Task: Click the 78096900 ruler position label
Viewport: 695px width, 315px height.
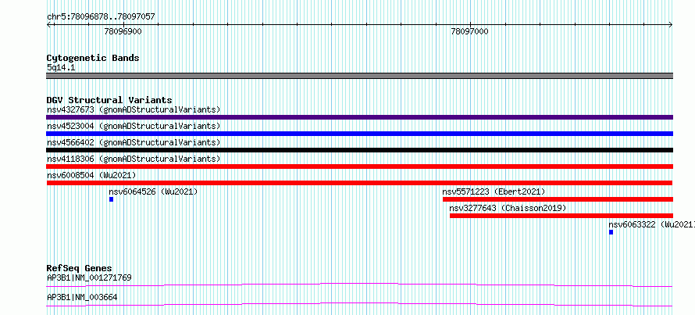Action: (x=123, y=31)
